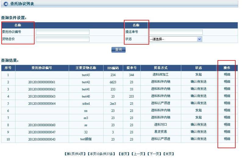View 明细 for row 9 易货贸易
The width and height of the screenshot is (242, 158).
coord(227,132)
